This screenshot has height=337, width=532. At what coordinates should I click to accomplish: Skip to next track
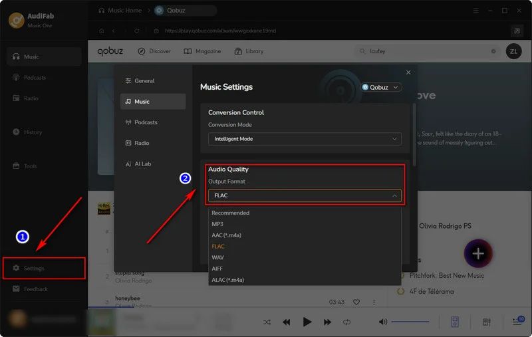[327, 322]
